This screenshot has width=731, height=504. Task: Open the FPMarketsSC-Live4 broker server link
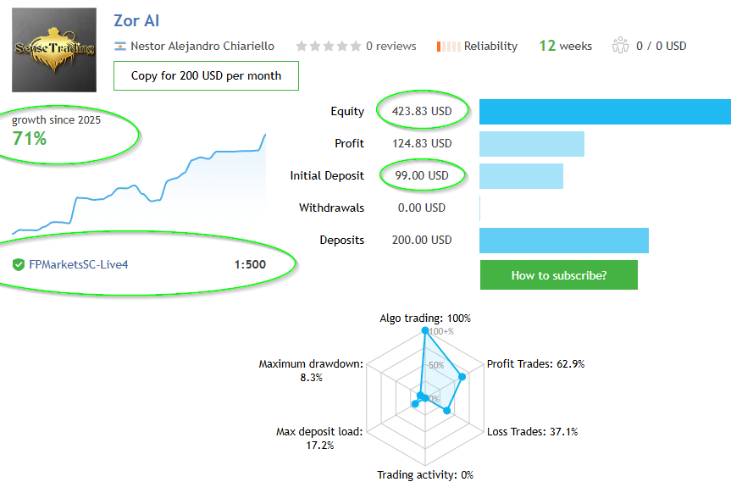point(79,264)
